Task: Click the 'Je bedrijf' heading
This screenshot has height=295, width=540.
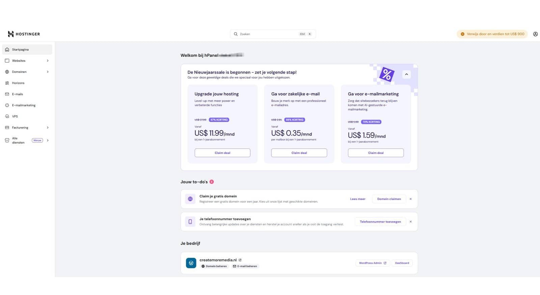Action: (x=190, y=243)
